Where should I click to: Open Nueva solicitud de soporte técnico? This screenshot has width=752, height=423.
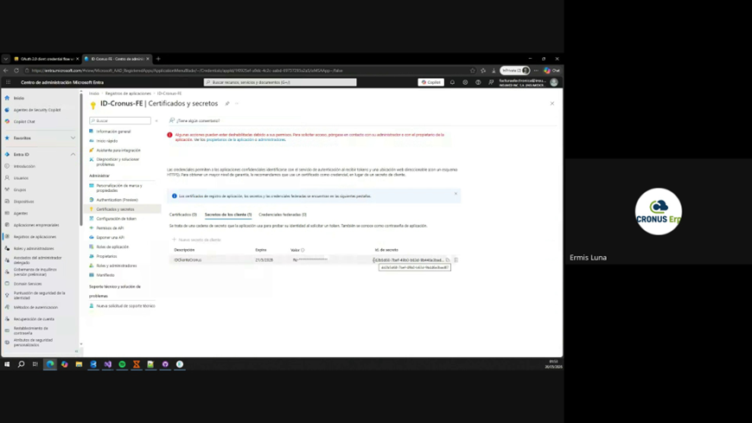[x=125, y=306]
